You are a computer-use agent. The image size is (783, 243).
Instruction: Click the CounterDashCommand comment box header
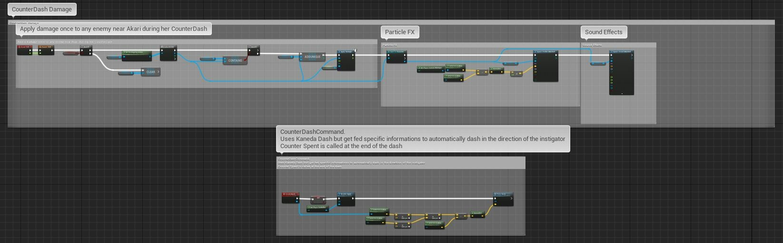pos(401,162)
